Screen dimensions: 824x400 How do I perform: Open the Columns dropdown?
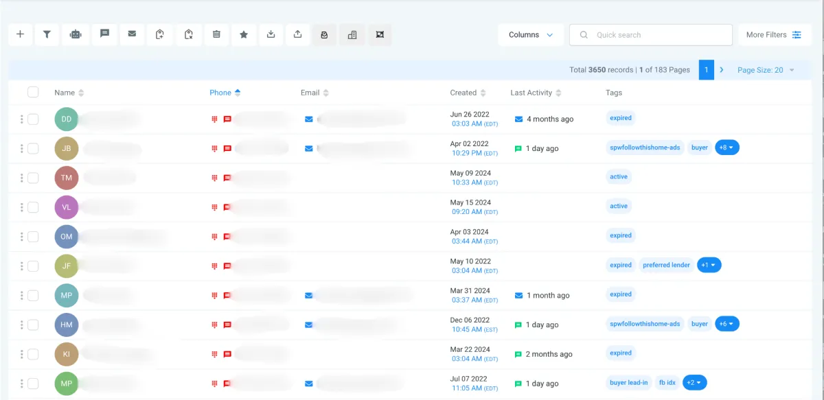click(x=531, y=35)
